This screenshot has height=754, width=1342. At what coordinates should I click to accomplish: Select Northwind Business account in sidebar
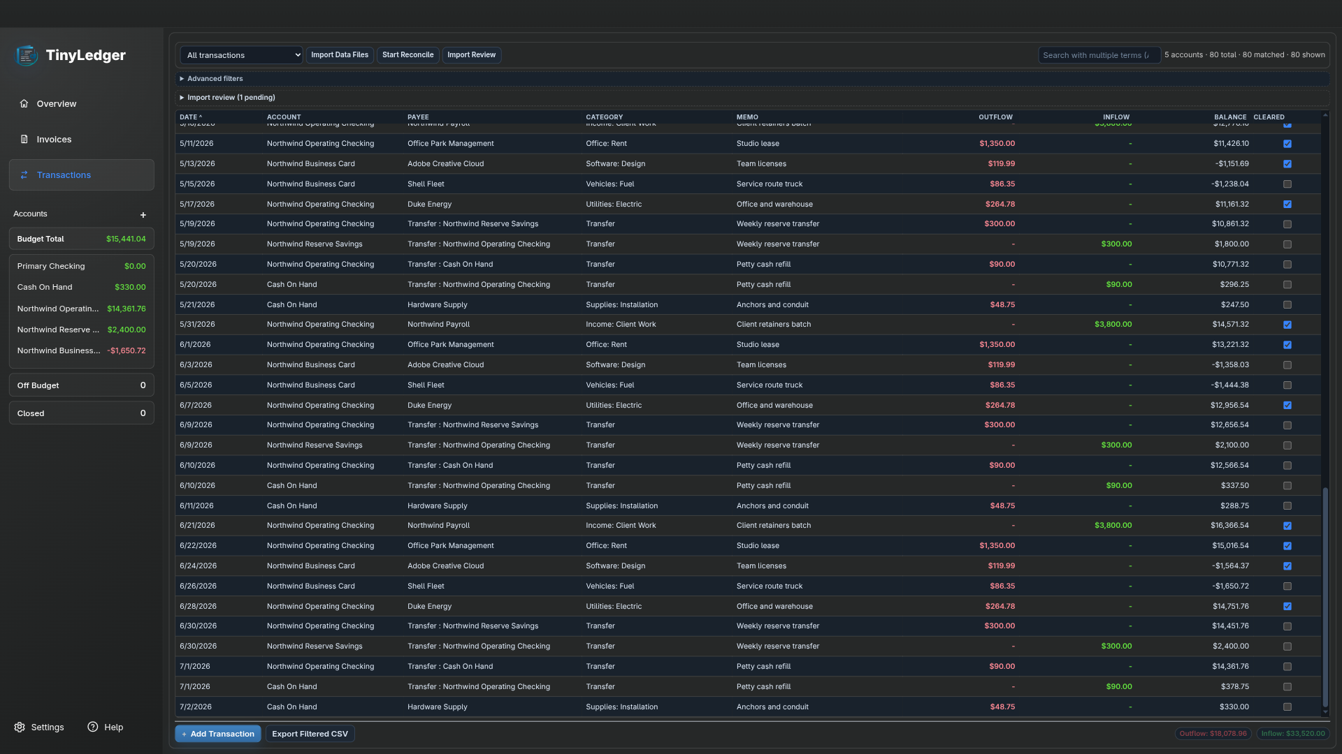81,350
